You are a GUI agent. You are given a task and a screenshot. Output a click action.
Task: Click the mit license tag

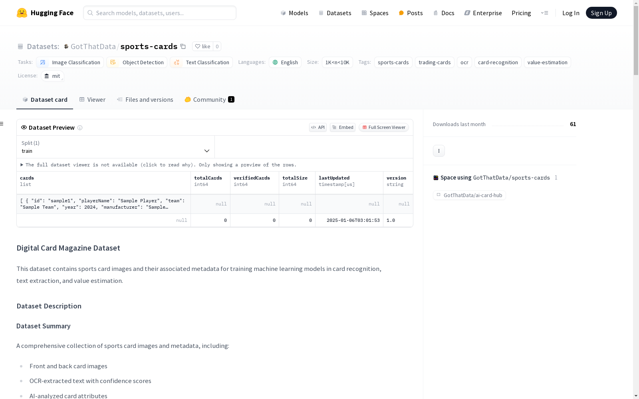coord(52,76)
